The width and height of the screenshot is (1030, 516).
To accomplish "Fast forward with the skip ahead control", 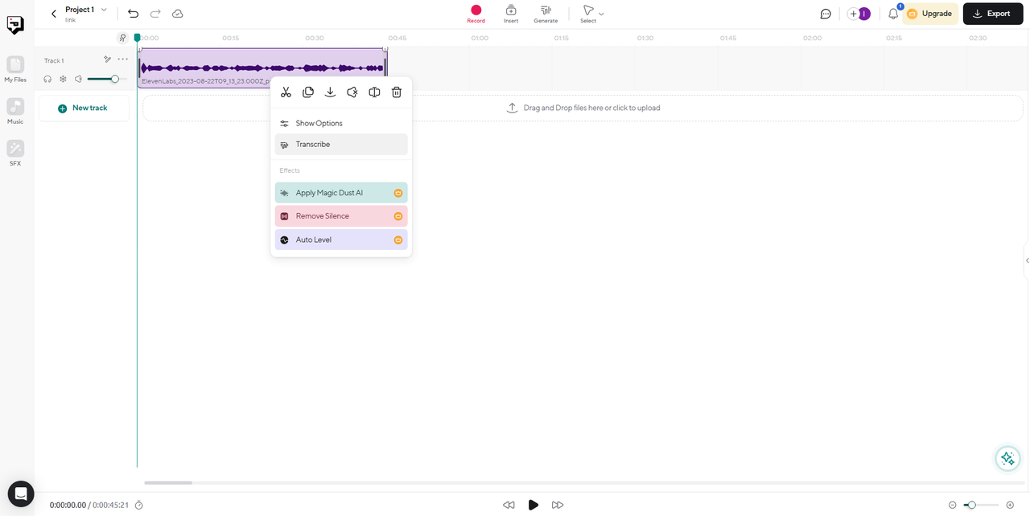I will (x=558, y=505).
